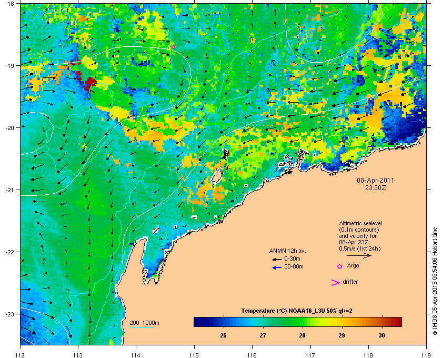Viewport: 442px width, 358px height.
Task: Click the colorbar tick label 27
Action: (x=263, y=335)
